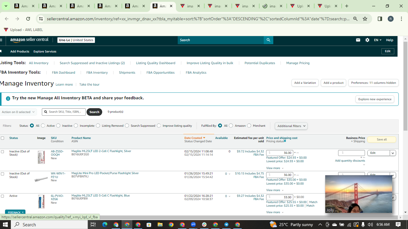Expand View more for 3-Cell Blue row

click(x=275, y=212)
